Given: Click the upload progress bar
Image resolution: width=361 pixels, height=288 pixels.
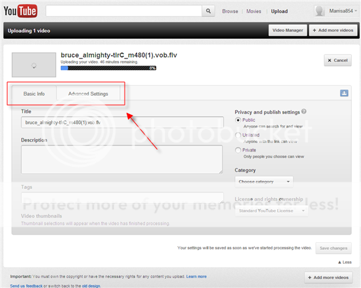Looking at the screenshot, I should [x=108, y=68].
